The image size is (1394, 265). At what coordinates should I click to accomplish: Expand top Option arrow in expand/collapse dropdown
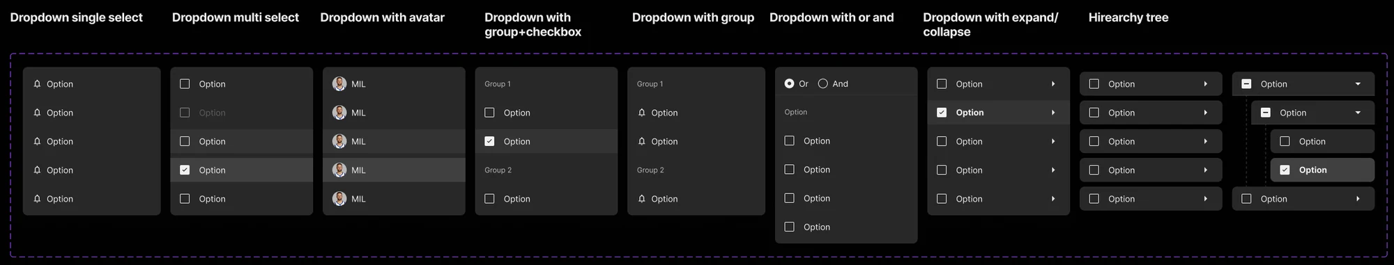1053,83
